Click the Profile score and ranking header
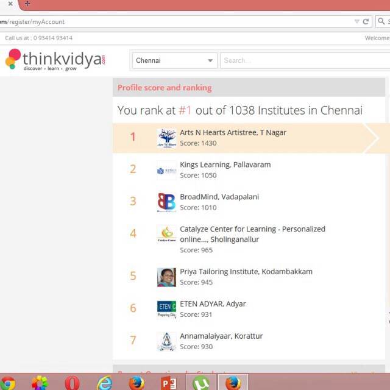 165,88
